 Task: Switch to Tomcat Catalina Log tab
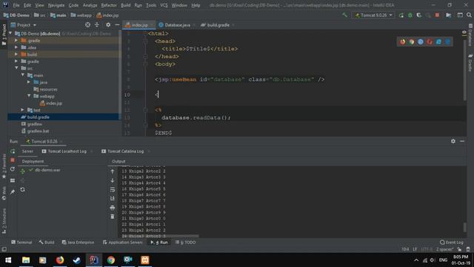click(x=125, y=151)
